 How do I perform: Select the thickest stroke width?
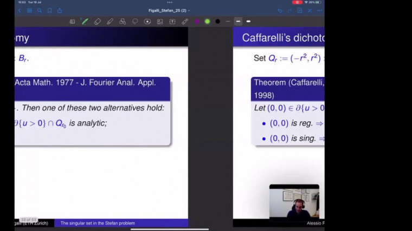248,22
